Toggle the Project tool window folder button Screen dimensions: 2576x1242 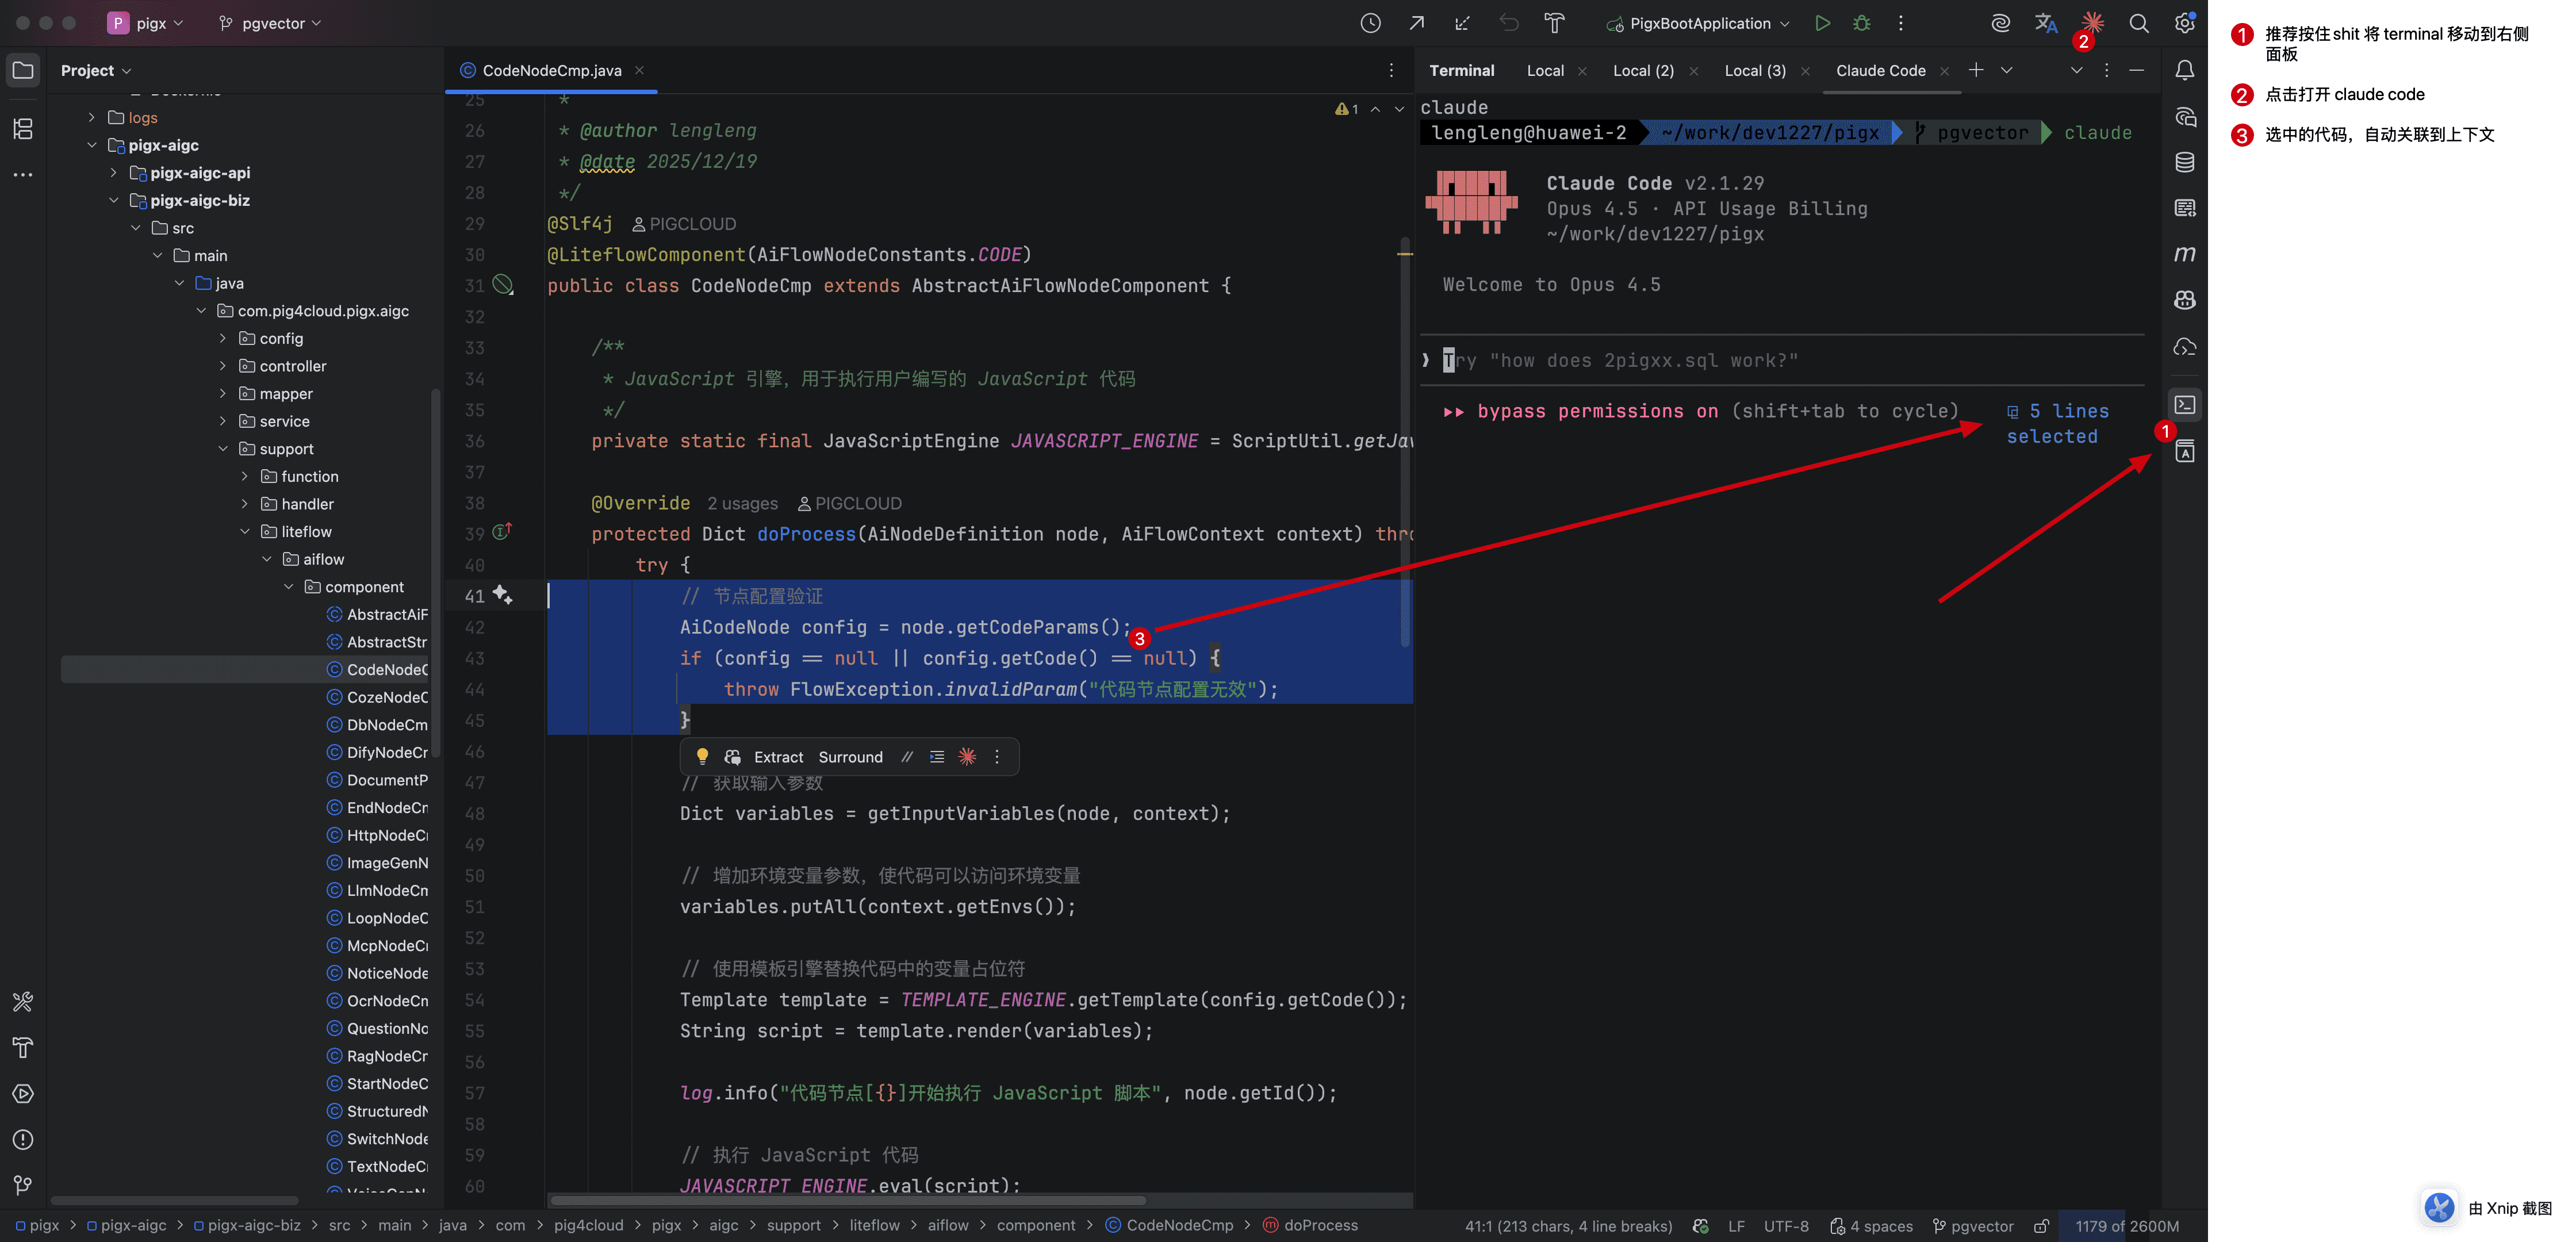pyautogui.click(x=22, y=70)
